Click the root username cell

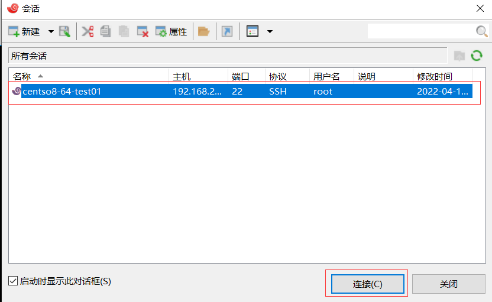322,91
